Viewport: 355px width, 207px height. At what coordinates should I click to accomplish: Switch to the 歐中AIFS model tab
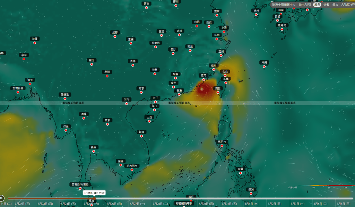305,5
